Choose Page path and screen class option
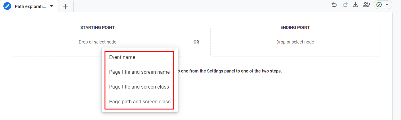 pos(140,101)
